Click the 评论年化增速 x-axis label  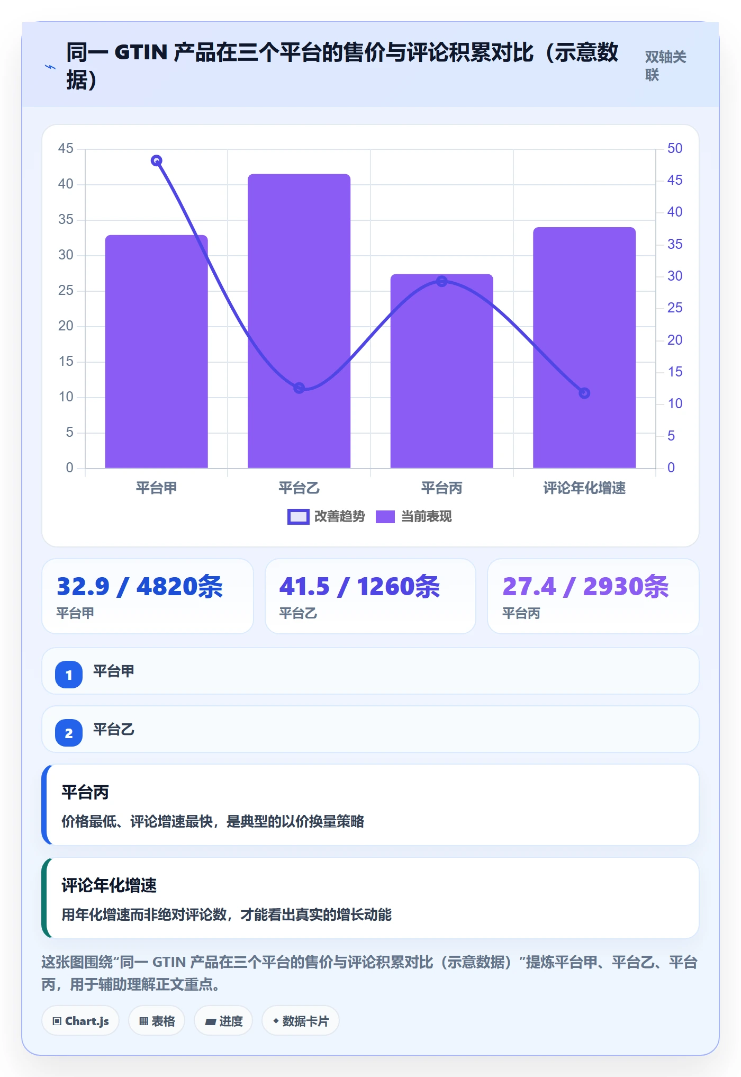click(584, 488)
